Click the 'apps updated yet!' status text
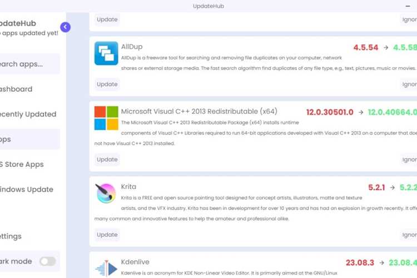 coord(29,33)
